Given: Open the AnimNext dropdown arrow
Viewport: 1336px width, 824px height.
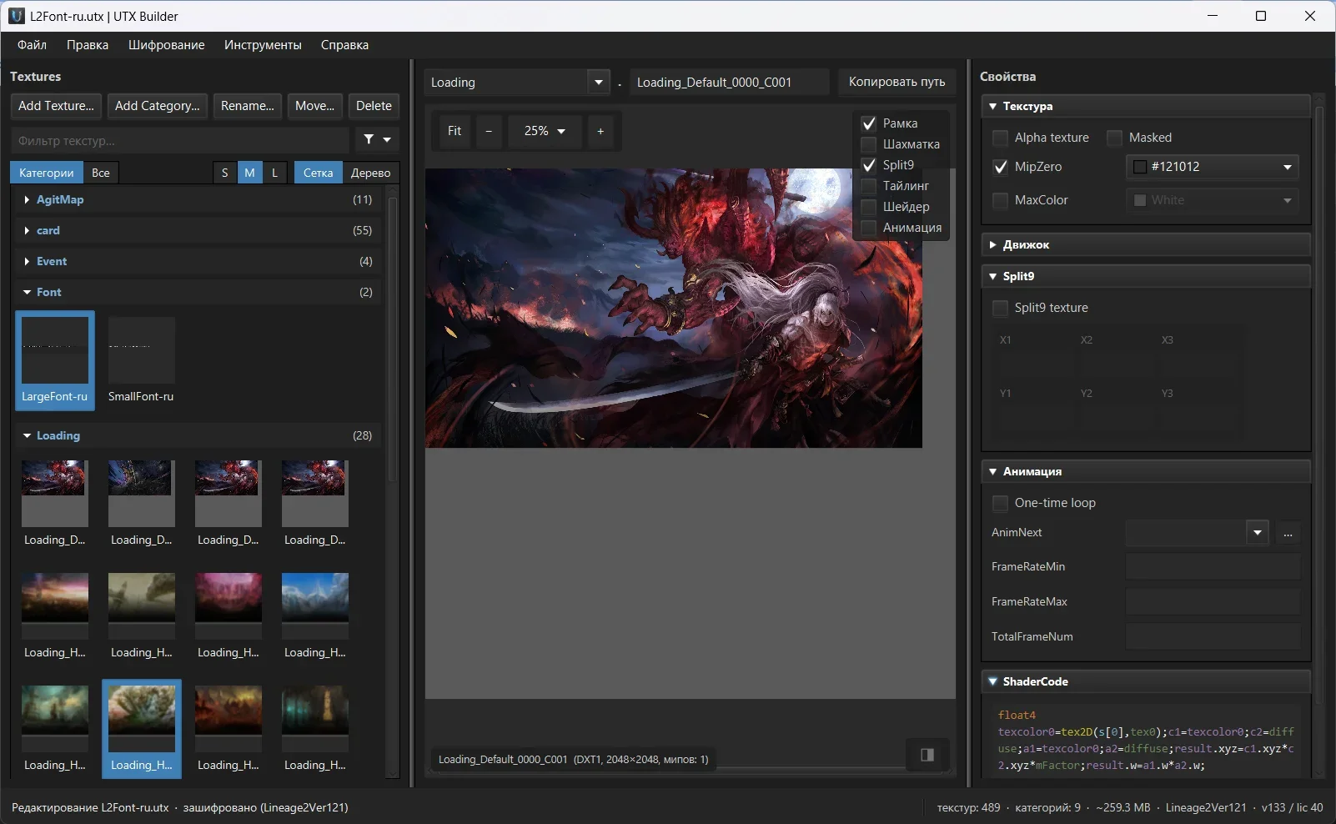Looking at the screenshot, I should point(1258,532).
